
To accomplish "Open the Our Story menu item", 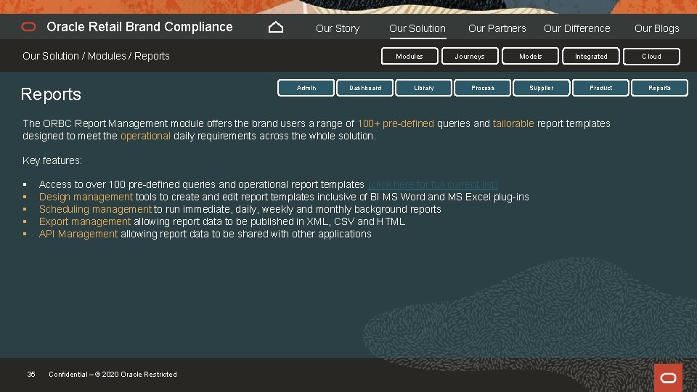I will click(x=338, y=28).
